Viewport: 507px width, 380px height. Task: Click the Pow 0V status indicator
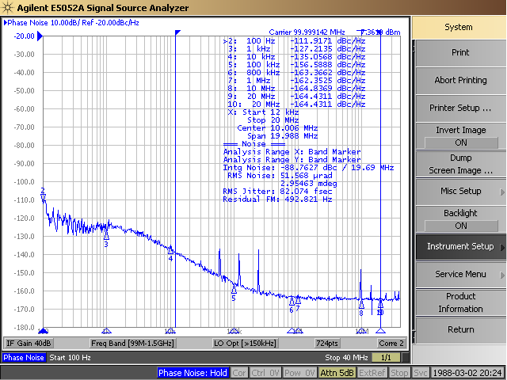coord(299,373)
